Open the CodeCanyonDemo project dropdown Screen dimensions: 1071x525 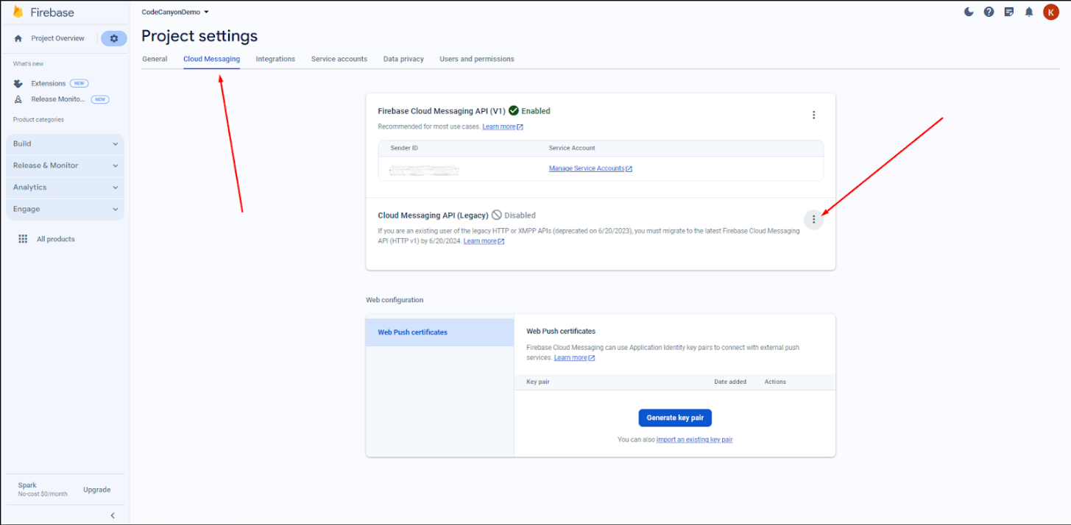(175, 12)
